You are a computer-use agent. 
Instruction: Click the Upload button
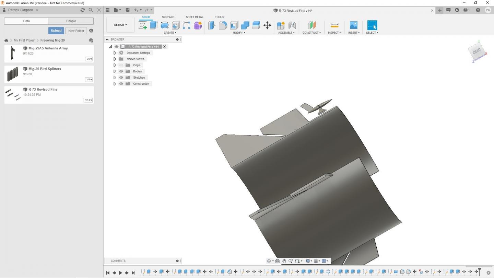coord(56,31)
